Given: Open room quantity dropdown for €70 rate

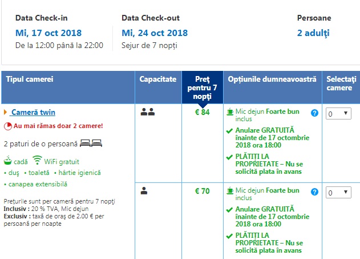Looking at the screenshot, I should pyautogui.click(x=338, y=193).
